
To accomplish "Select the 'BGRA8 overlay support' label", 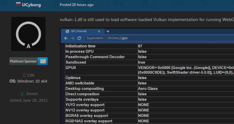I will 87,116.
